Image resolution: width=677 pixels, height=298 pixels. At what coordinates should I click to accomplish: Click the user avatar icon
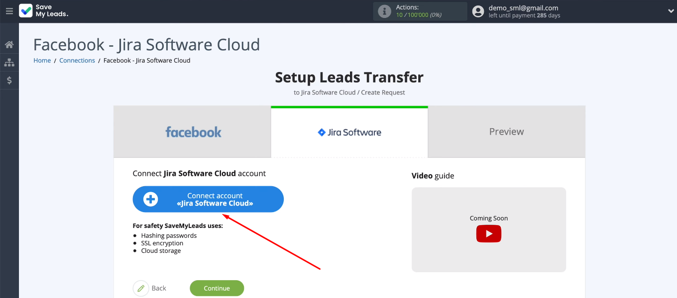click(x=478, y=11)
